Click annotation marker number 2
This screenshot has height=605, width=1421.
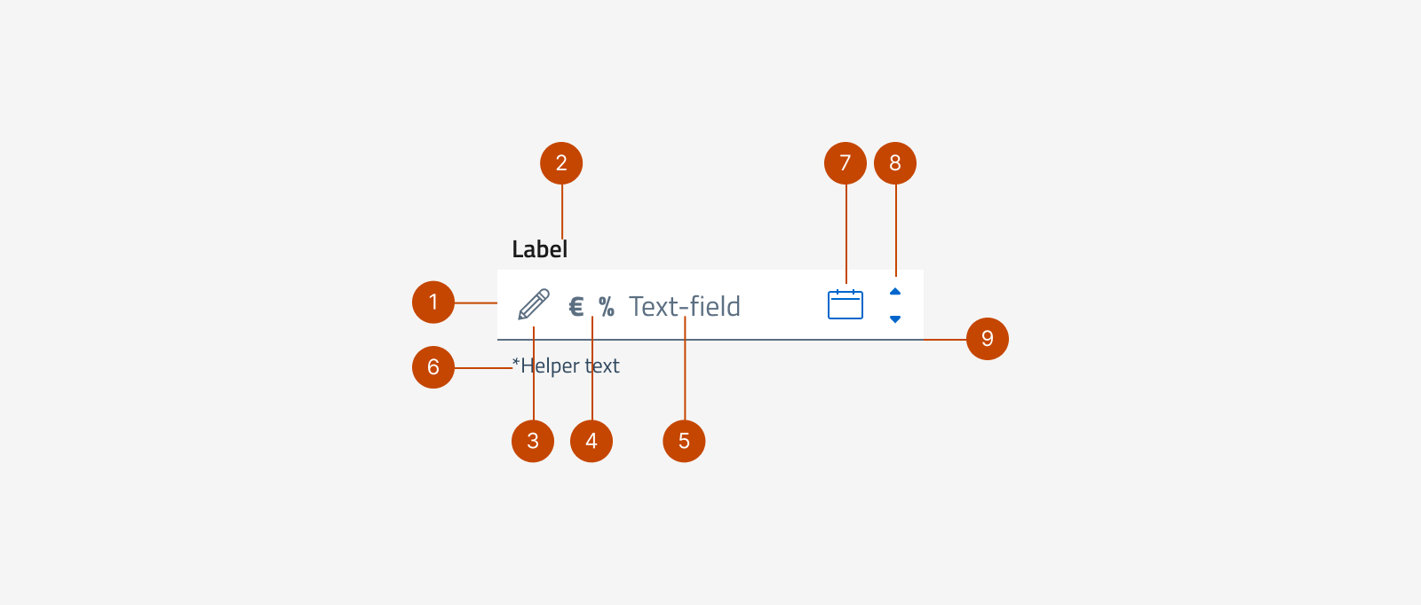(x=561, y=163)
